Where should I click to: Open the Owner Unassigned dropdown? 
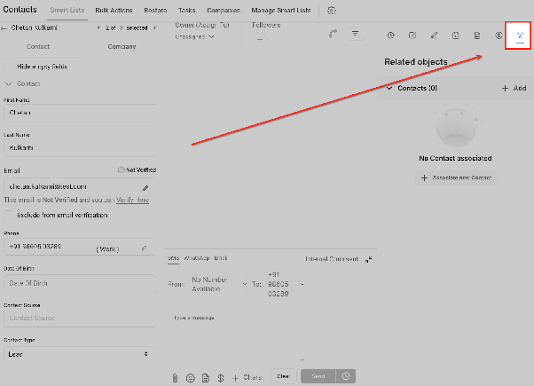(x=194, y=36)
